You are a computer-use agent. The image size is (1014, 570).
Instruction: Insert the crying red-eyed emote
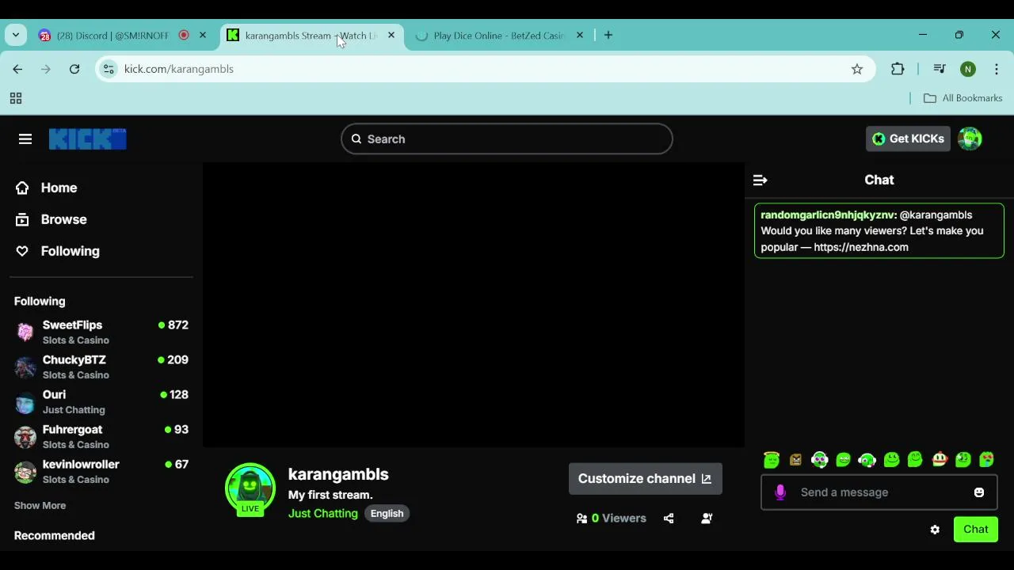(x=987, y=459)
